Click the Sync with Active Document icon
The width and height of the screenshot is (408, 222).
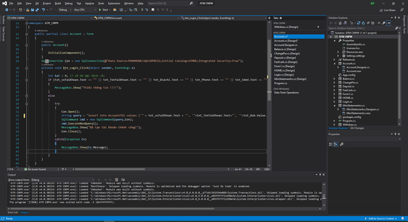(358, 23)
